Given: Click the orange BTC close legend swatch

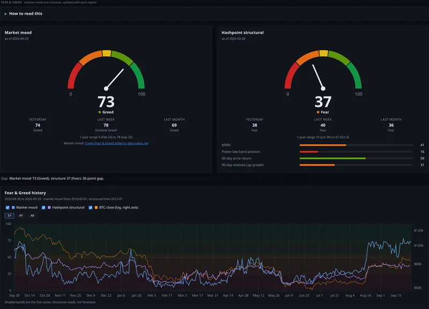Looking at the screenshot, I should pyautogui.click(x=96, y=208).
